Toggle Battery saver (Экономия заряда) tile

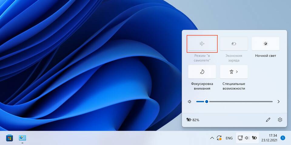point(234,44)
